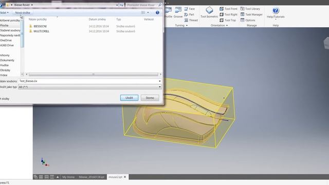Choose the Face turning operation
329x185 pixels.
coord(190,9)
